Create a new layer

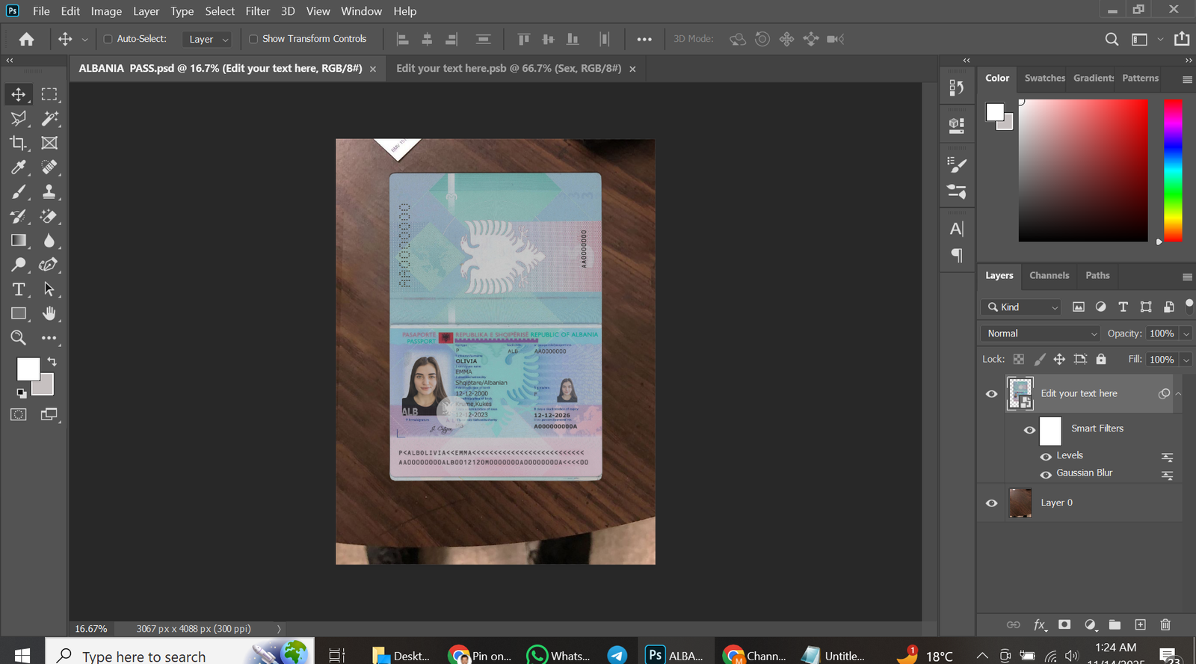1140,624
